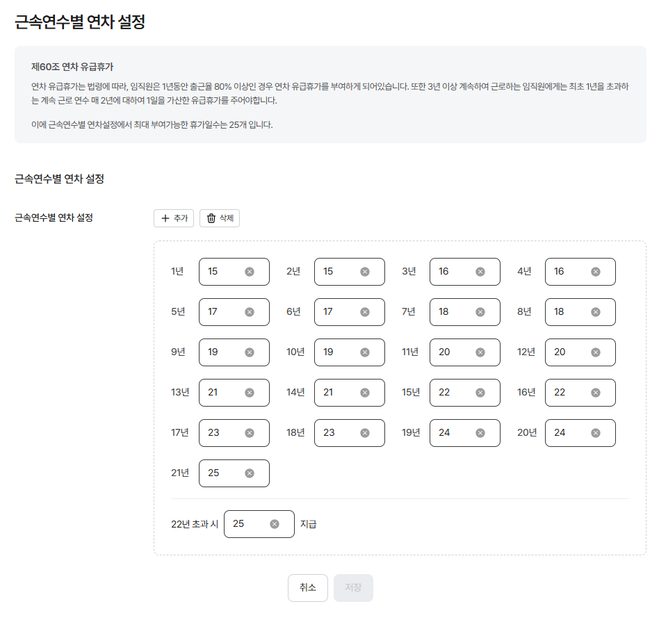Click the clear icon in the 7년 field
Viewport: 659px width, 620px height.
point(480,312)
